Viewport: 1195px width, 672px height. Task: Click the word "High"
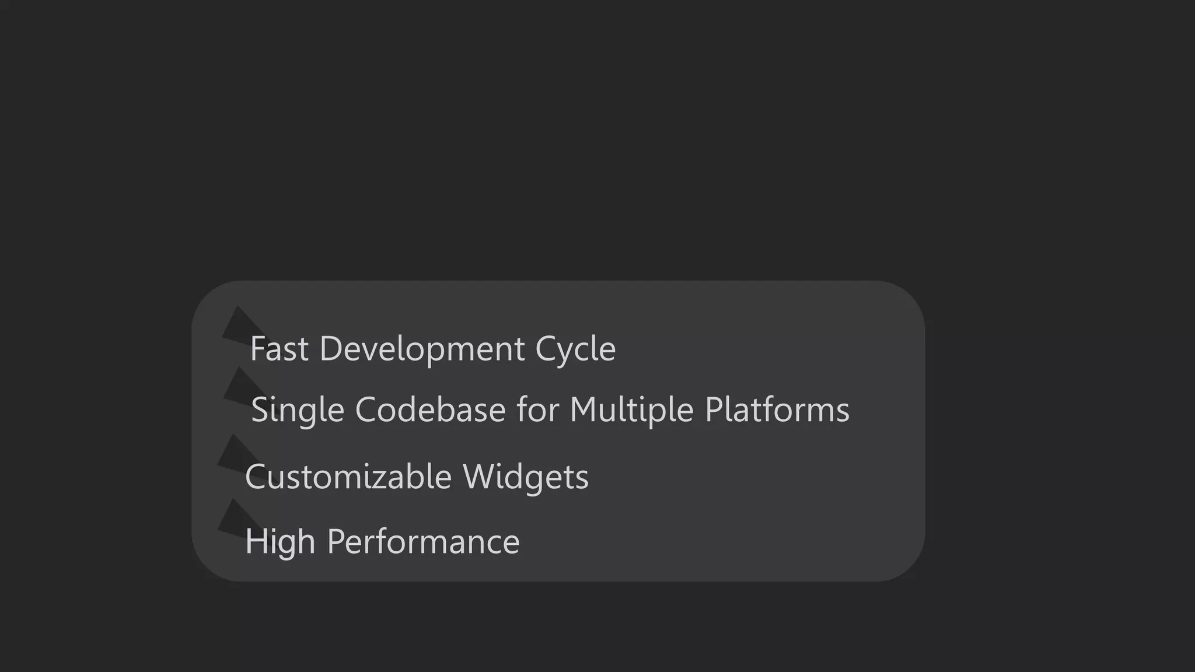coord(280,541)
